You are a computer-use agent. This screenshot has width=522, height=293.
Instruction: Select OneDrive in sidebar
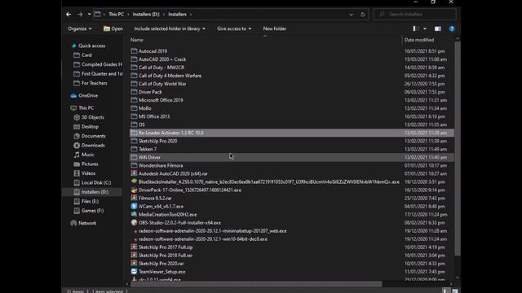click(x=88, y=96)
